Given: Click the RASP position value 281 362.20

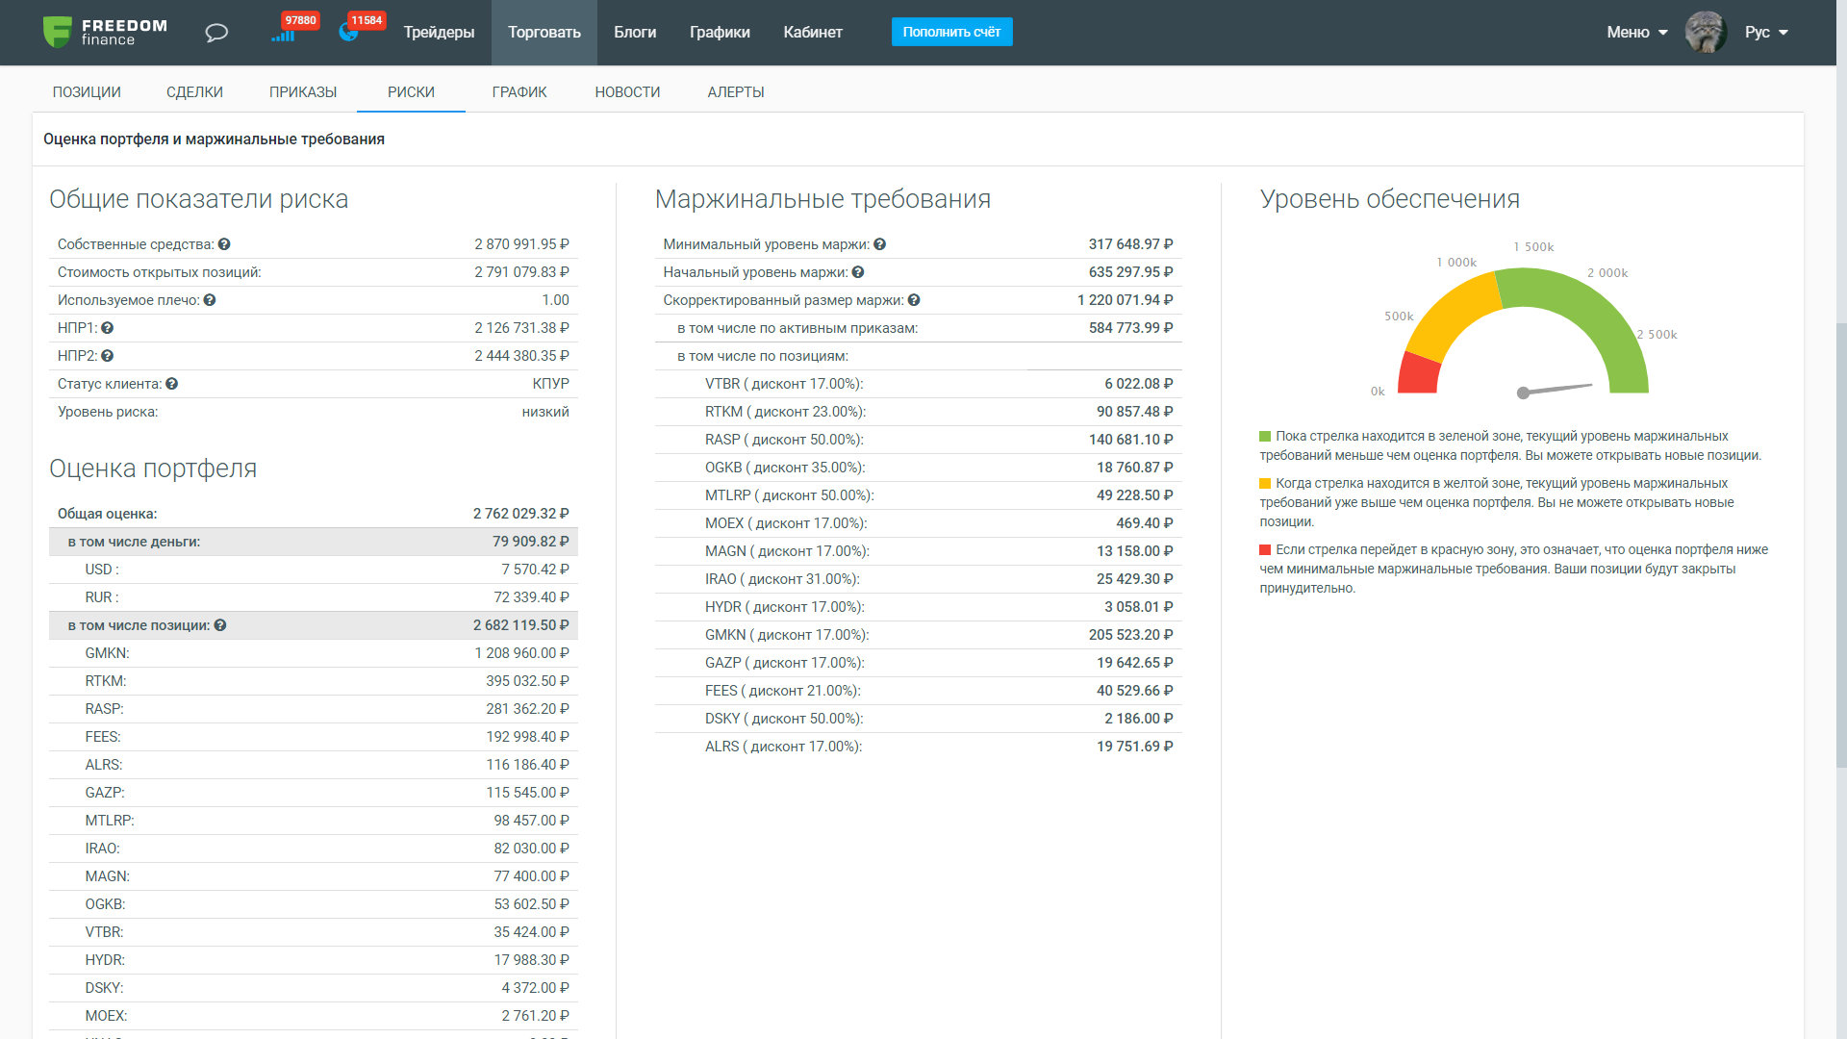Looking at the screenshot, I should tap(527, 709).
